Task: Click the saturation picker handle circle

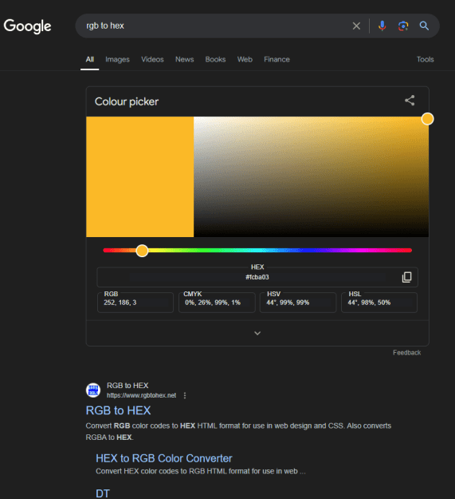Action: (428, 119)
